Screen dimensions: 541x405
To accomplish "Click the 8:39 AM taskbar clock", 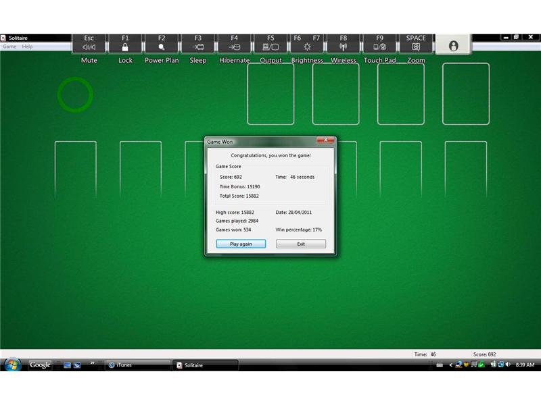I will click(525, 364).
